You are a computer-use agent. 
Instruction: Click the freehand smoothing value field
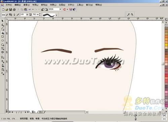tap(23, 14)
